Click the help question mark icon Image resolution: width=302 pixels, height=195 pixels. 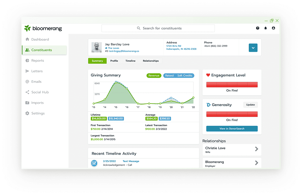pyautogui.click(x=258, y=28)
